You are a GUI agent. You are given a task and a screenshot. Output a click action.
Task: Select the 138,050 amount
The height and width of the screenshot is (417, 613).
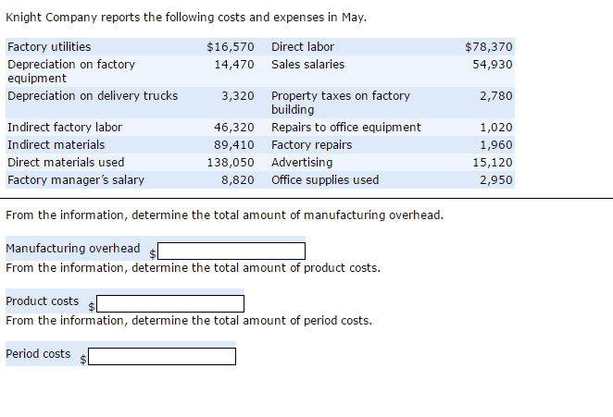point(231,163)
